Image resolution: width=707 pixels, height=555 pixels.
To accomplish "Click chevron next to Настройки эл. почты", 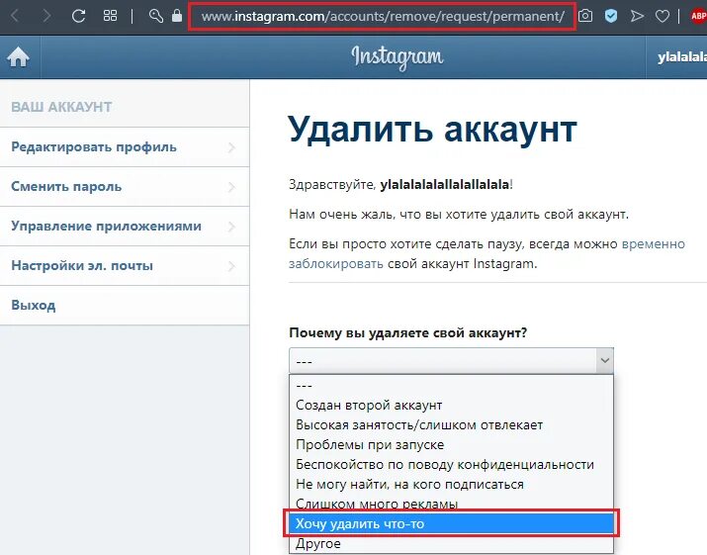I will coord(231,266).
